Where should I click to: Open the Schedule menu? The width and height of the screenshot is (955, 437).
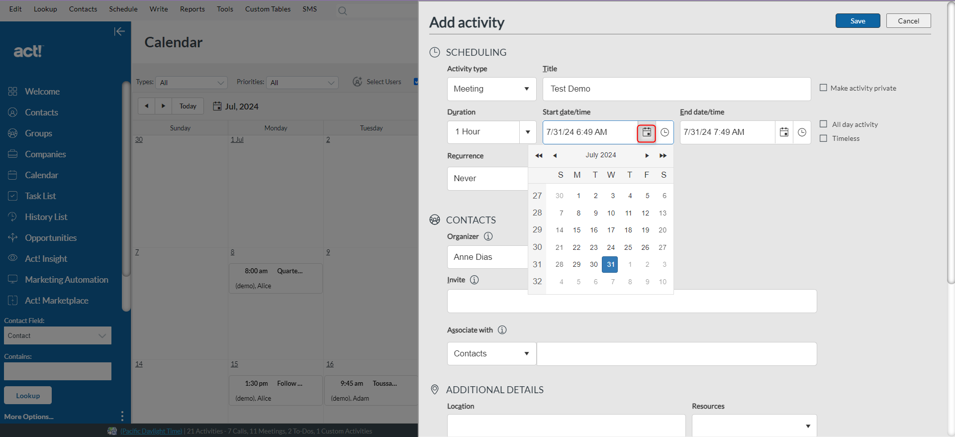click(x=123, y=9)
